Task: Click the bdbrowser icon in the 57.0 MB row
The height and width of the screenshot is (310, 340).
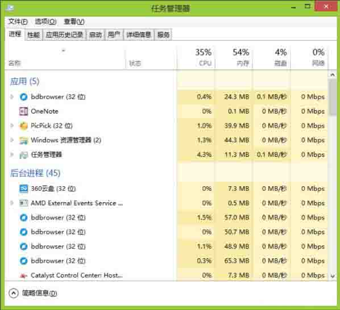Action: [x=23, y=217]
